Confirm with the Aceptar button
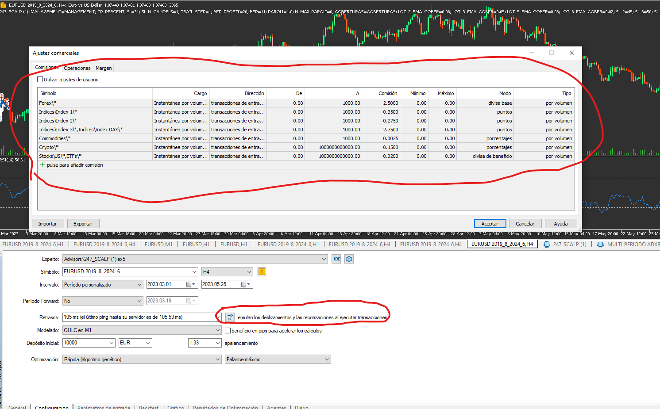660x409 pixels. 490,224
